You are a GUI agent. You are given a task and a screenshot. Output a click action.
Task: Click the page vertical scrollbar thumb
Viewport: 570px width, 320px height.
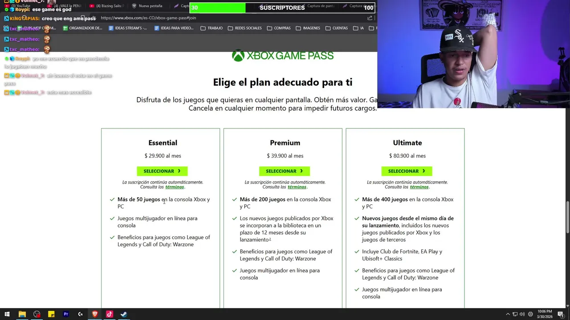click(x=567, y=217)
